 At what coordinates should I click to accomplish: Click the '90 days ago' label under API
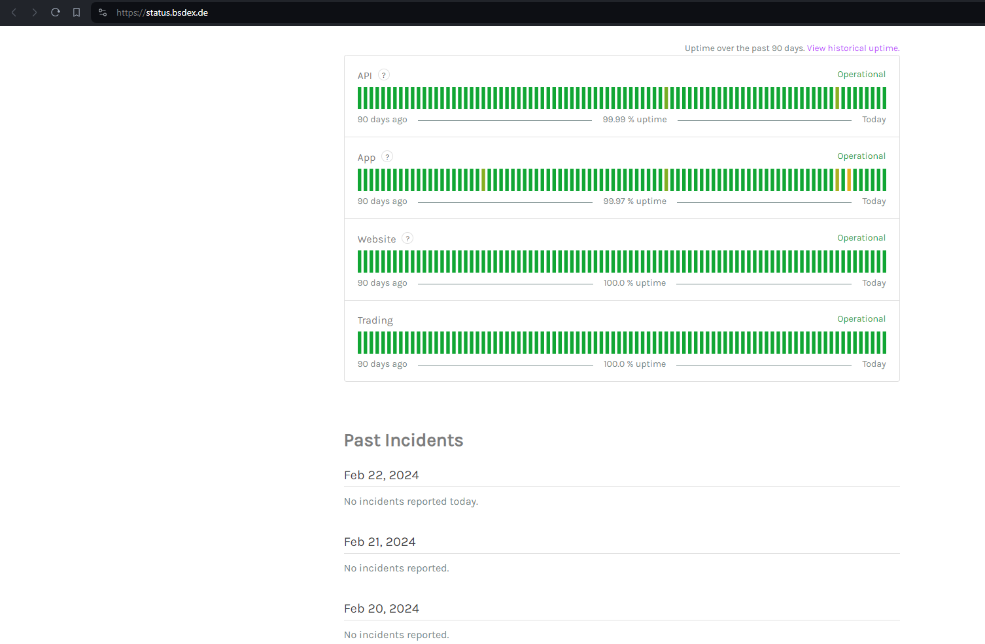[382, 120]
